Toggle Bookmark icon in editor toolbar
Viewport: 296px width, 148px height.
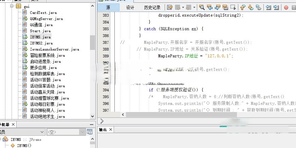258,7
